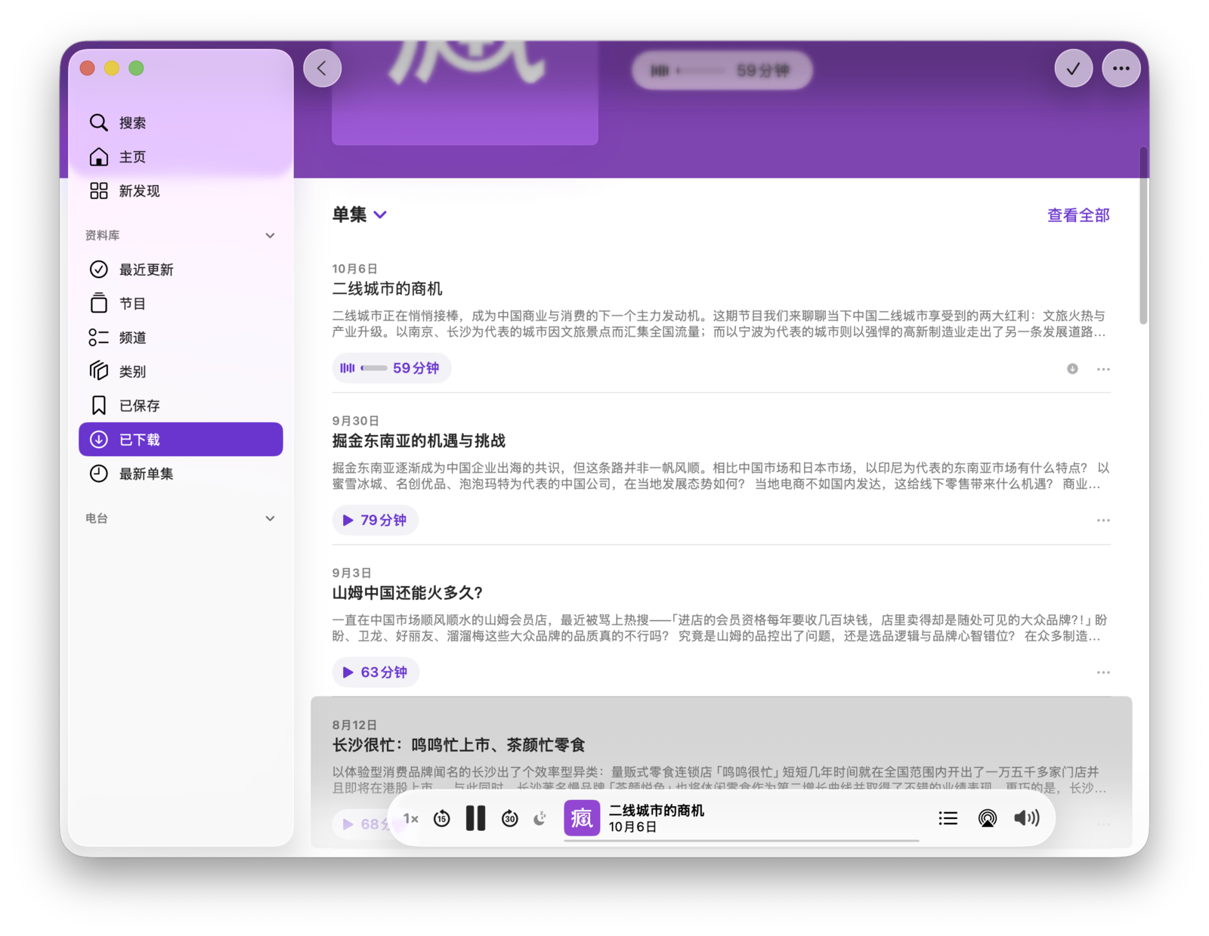The width and height of the screenshot is (1209, 936).
Task: Open the playback queue list
Action: [948, 818]
